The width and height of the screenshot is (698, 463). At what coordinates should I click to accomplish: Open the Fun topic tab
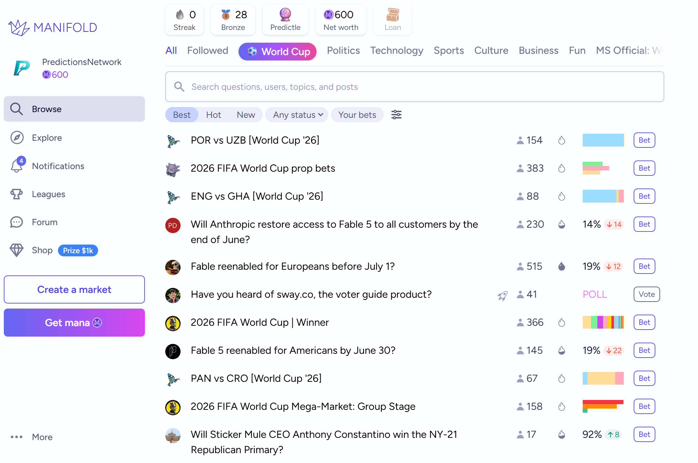(x=577, y=50)
